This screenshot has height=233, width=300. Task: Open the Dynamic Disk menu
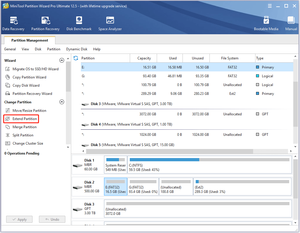click(77, 49)
